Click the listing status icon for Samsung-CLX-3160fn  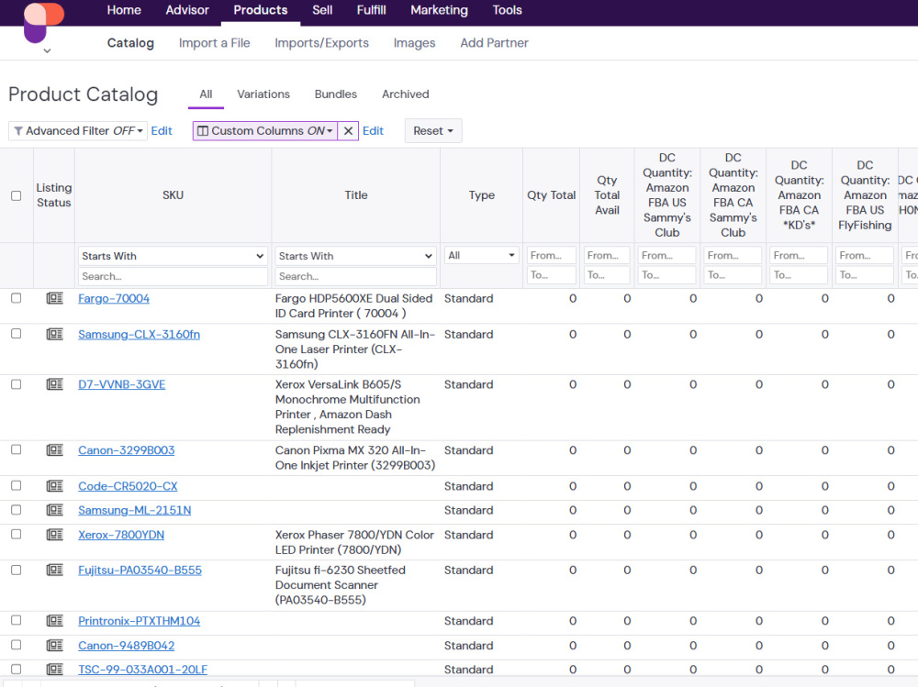coord(54,334)
